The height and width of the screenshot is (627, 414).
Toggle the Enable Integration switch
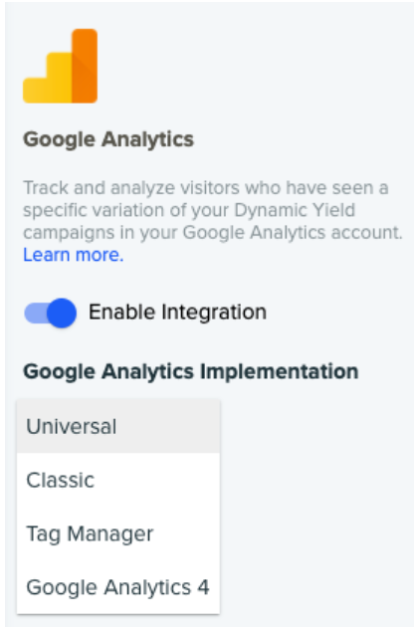point(51,313)
